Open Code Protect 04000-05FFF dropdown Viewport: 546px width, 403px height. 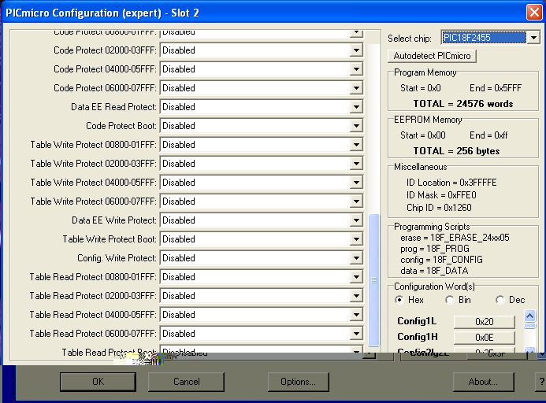click(356, 69)
